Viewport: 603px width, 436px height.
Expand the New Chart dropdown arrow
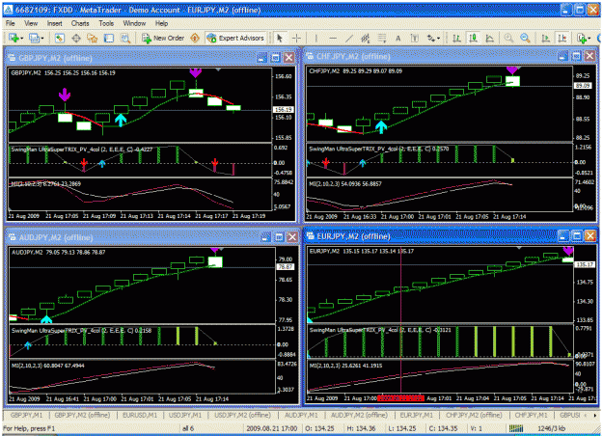[21, 38]
